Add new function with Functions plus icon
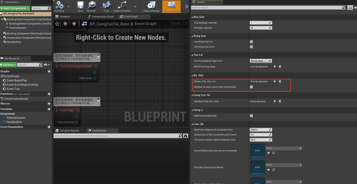Image resolution: width=357 pixels, height=184 pixels. [49, 94]
